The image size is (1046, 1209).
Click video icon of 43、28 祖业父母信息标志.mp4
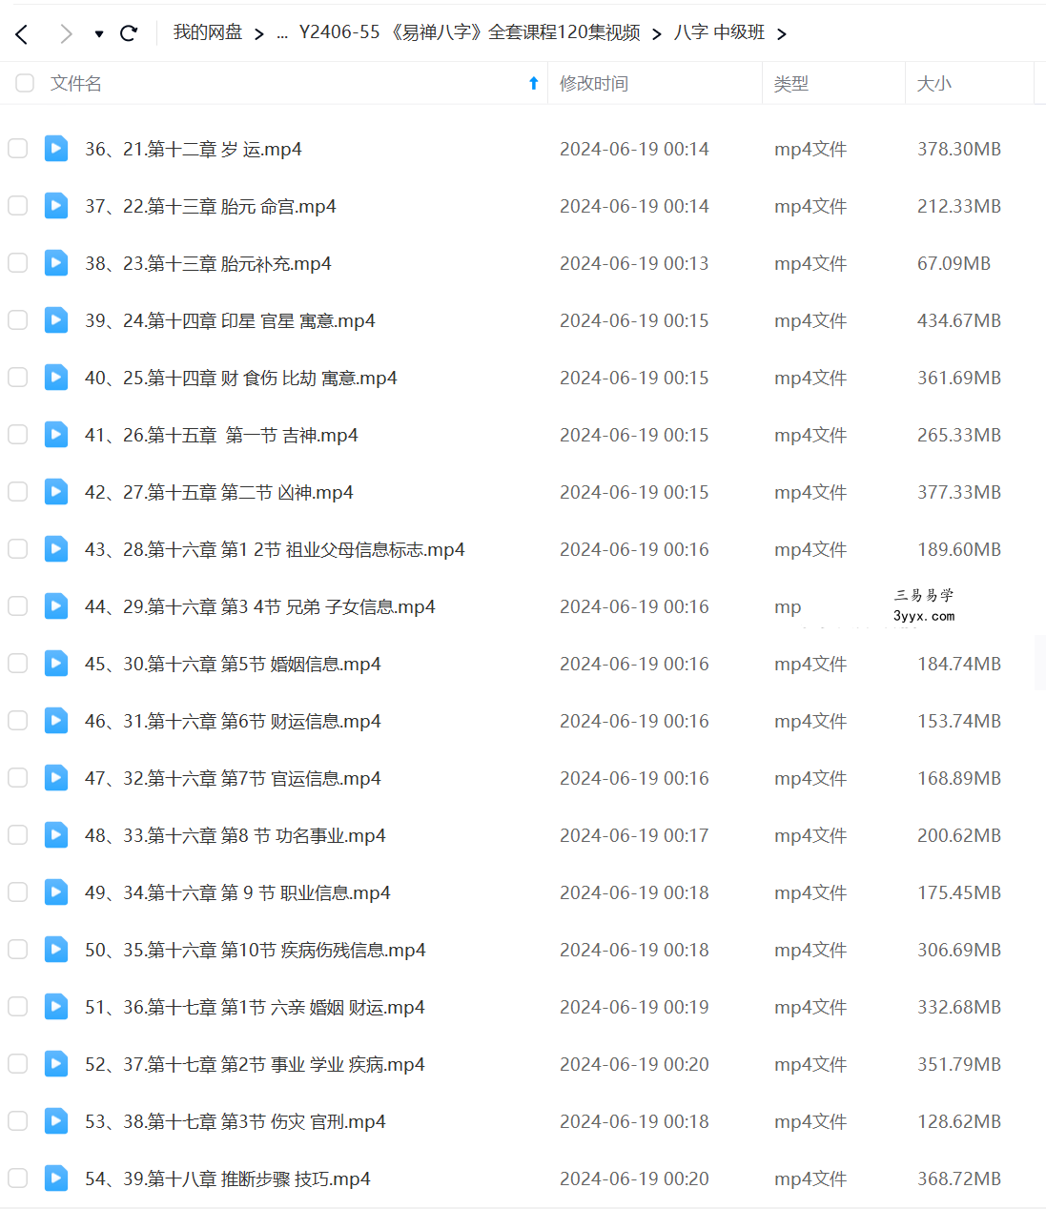click(x=56, y=549)
